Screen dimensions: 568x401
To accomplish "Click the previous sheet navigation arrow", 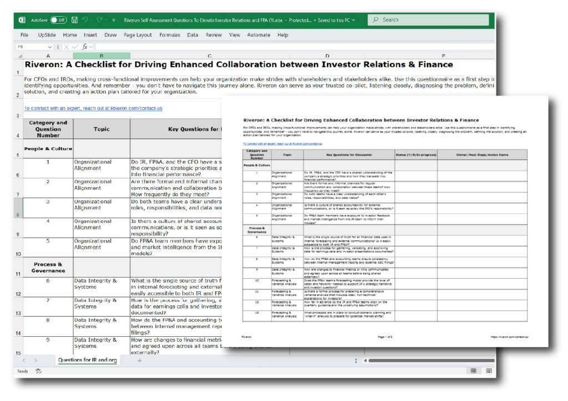I will click(x=24, y=361).
